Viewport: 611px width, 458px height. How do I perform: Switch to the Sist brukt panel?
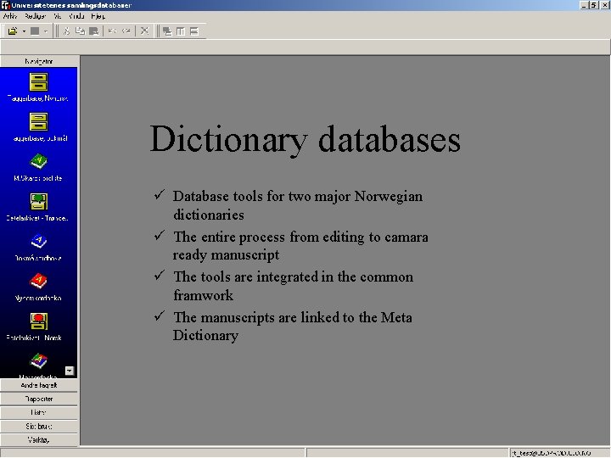pos(39,427)
